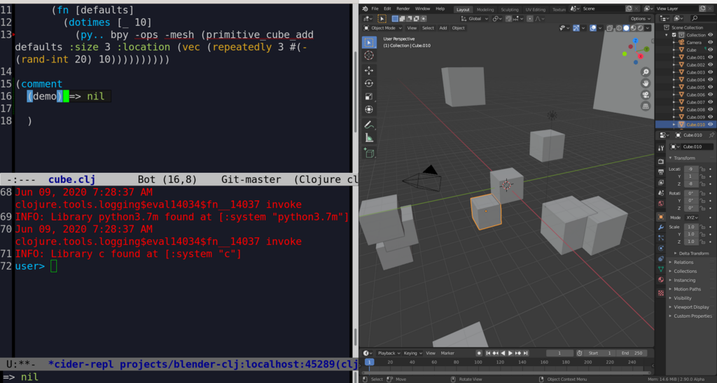The height and width of the screenshot is (383, 717).
Task: Click the pan hand viewport gizmo
Action: pos(645,83)
